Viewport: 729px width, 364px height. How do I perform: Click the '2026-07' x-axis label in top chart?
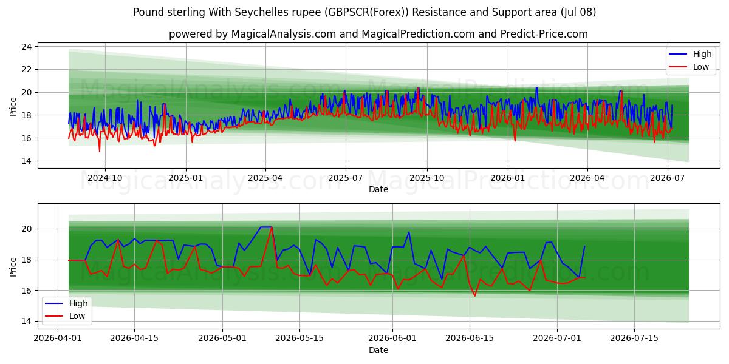tap(668, 179)
